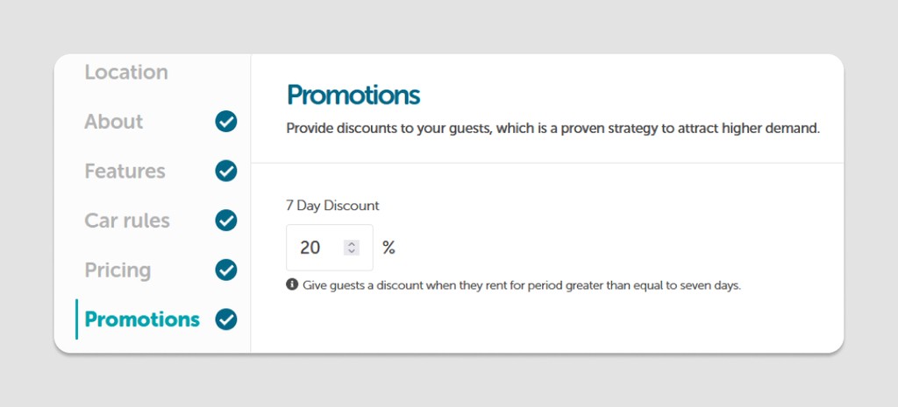Image resolution: width=898 pixels, height=407 pixels.
Task: Increase 7 Day Discount with up arrow
Action: 352,244
